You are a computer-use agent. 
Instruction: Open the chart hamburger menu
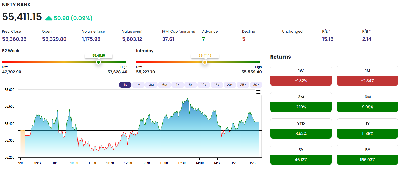(x=258, y=92)
